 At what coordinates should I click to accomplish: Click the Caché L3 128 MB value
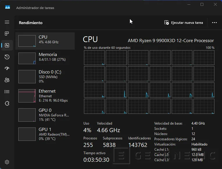[x=197, y=160]
